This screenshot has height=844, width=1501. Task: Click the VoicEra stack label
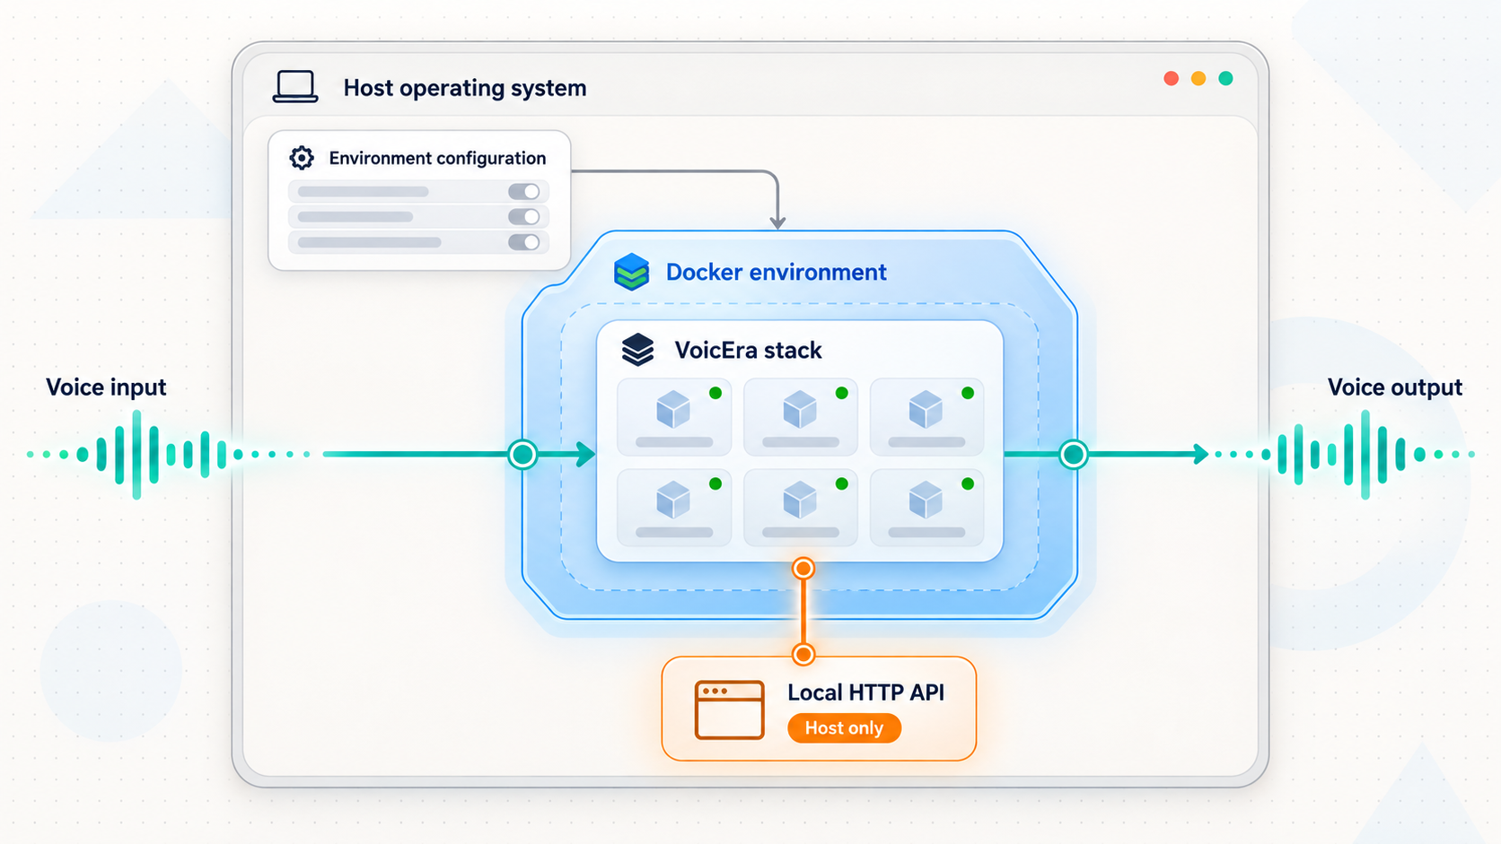pyautogui.click(x=749, y=350)
